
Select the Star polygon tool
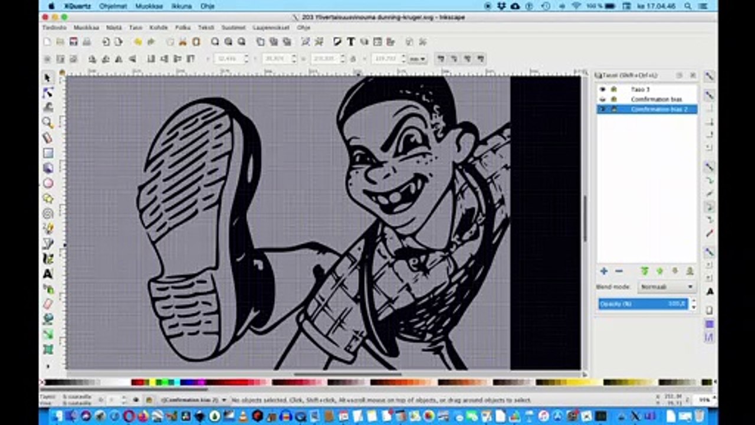[48, 198]
